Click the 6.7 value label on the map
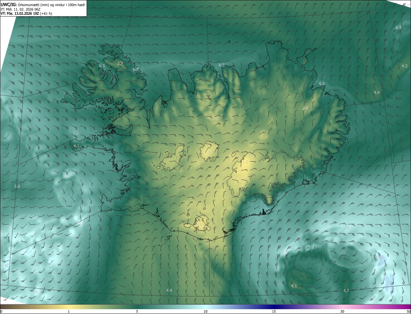The height and width of the screenshot is (314, 411). (x=136, y=69)
